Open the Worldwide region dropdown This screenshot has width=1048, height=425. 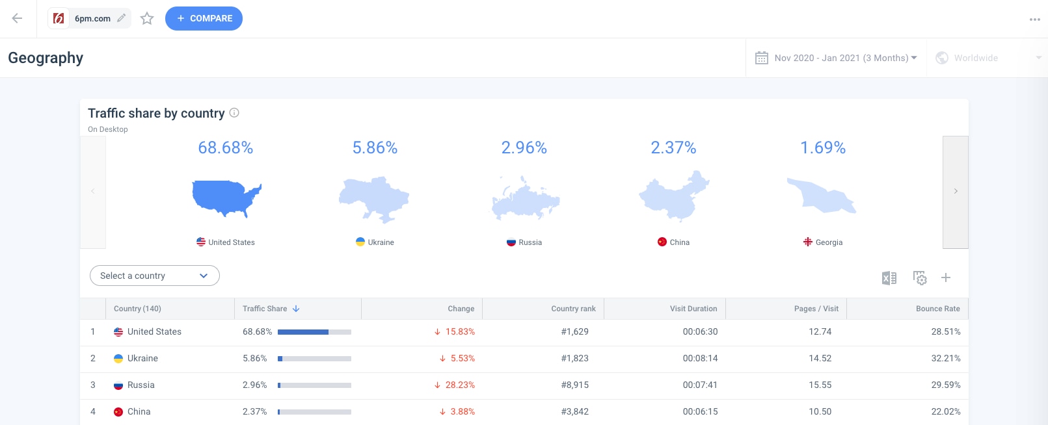click(988, 58)
